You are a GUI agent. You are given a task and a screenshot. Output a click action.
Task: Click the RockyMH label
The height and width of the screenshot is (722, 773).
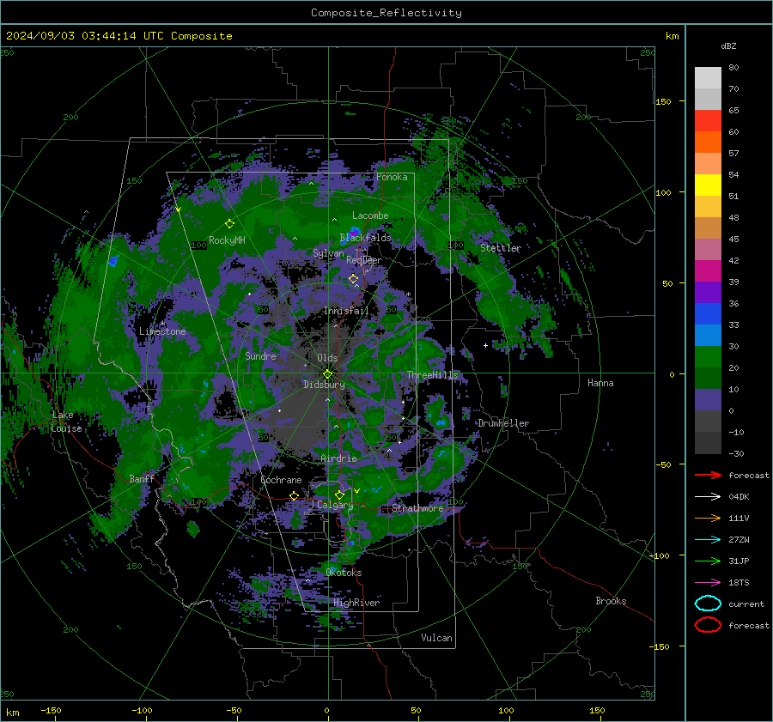227,240
